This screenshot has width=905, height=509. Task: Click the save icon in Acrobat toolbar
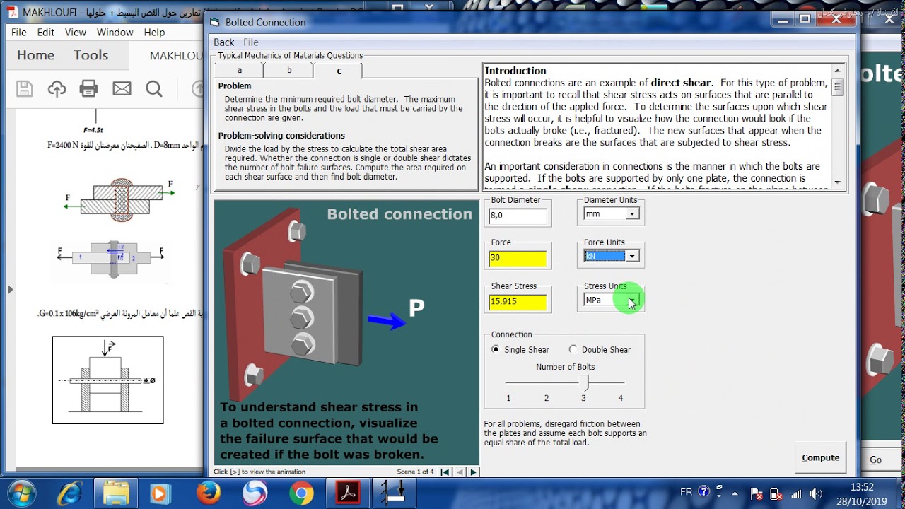tap(25, 88)
